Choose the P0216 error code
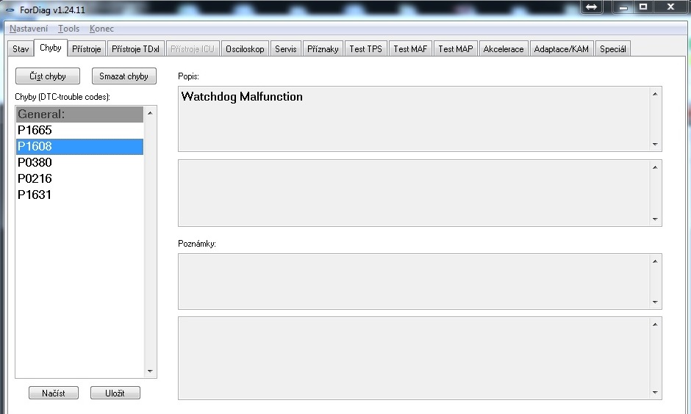Image resolution: width=691 pixels, height=414 pixels. [35, 178]
